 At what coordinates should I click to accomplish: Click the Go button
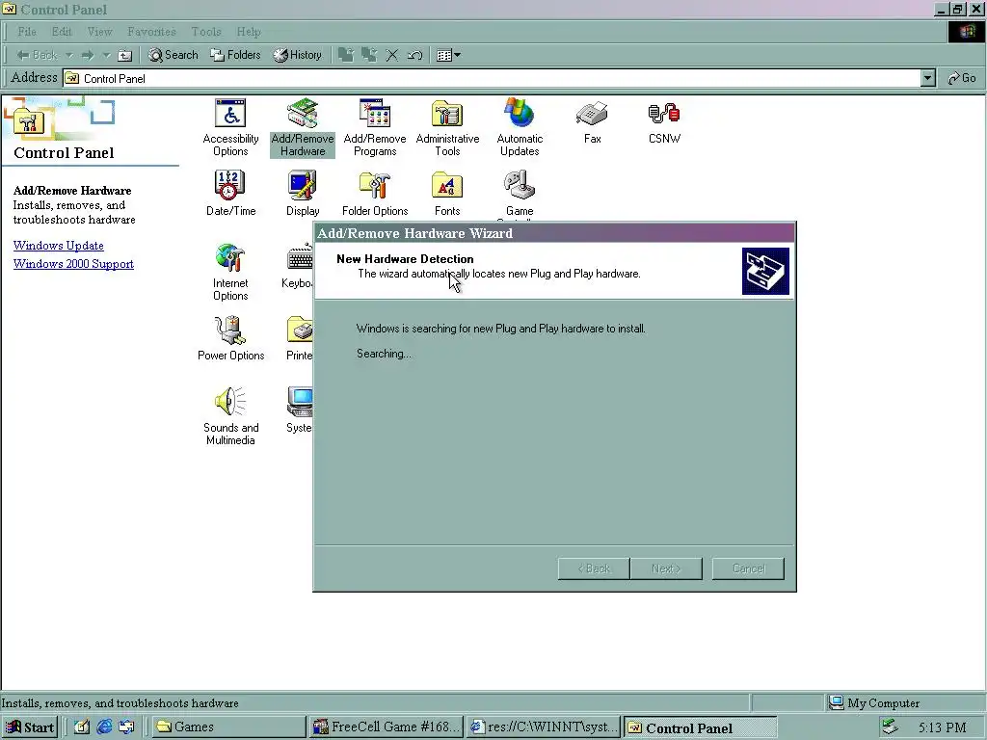(962, 78)
